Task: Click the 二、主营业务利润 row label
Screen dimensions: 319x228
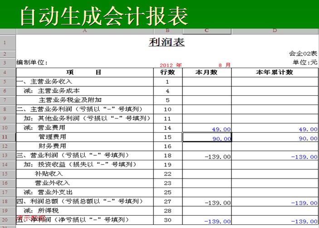Action: click(x=79, y=109)
